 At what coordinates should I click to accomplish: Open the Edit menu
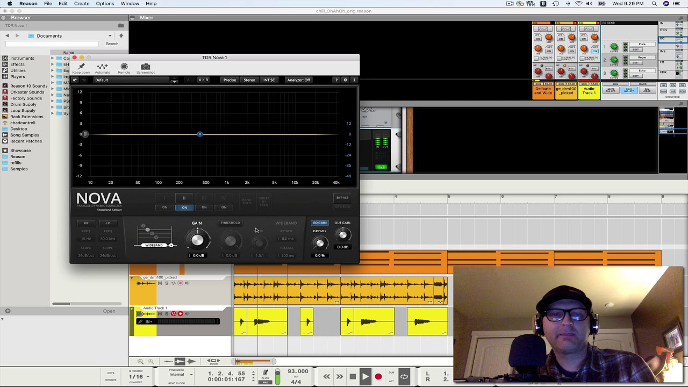click(63, 4)
